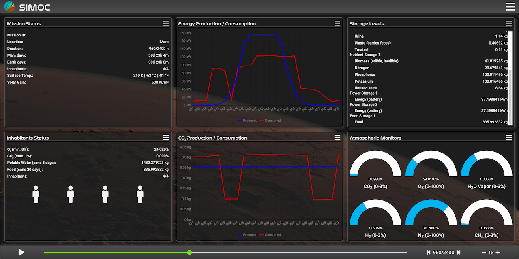The height and width of the screenshot is (259, 519).
Task: Open the Storage Levels panel menu
Action: [x=509, y=23]
